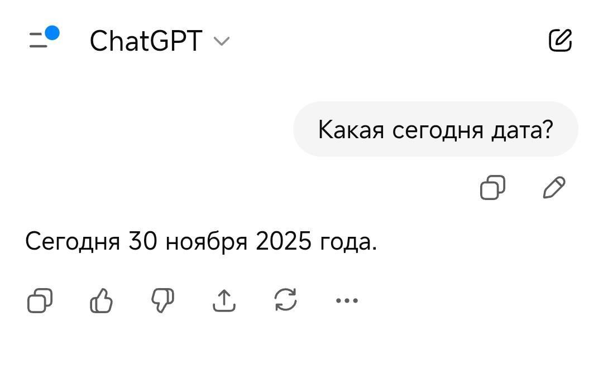The height and width of the screenshot is (370, 603).
Task: Expand the model selector chevron
Action: 222,41
